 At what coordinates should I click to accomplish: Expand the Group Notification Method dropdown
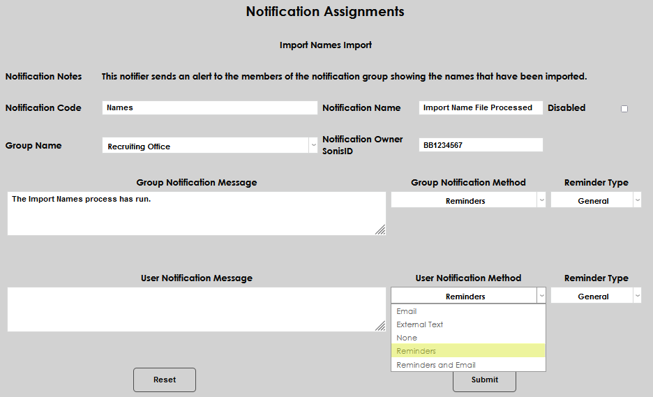pos(468,200)
